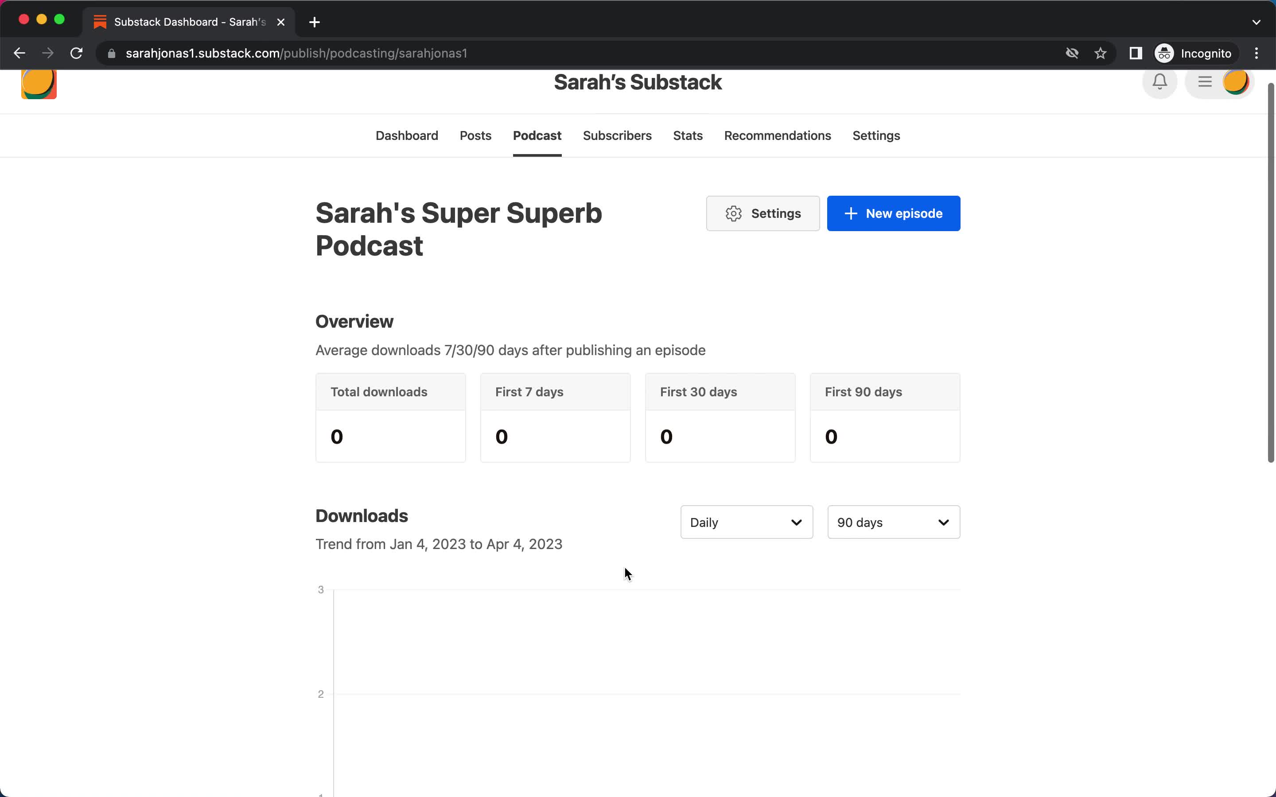Click the camera/video disabled icon

(x=1071, y=53)
